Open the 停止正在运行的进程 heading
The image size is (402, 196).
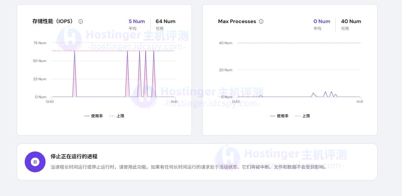coord(74,156)
